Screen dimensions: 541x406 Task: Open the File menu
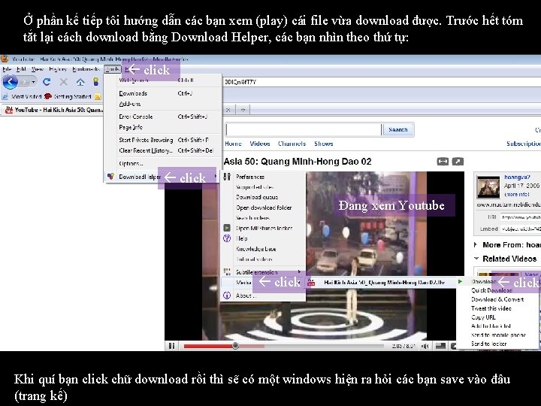click(x=7, y=69)
